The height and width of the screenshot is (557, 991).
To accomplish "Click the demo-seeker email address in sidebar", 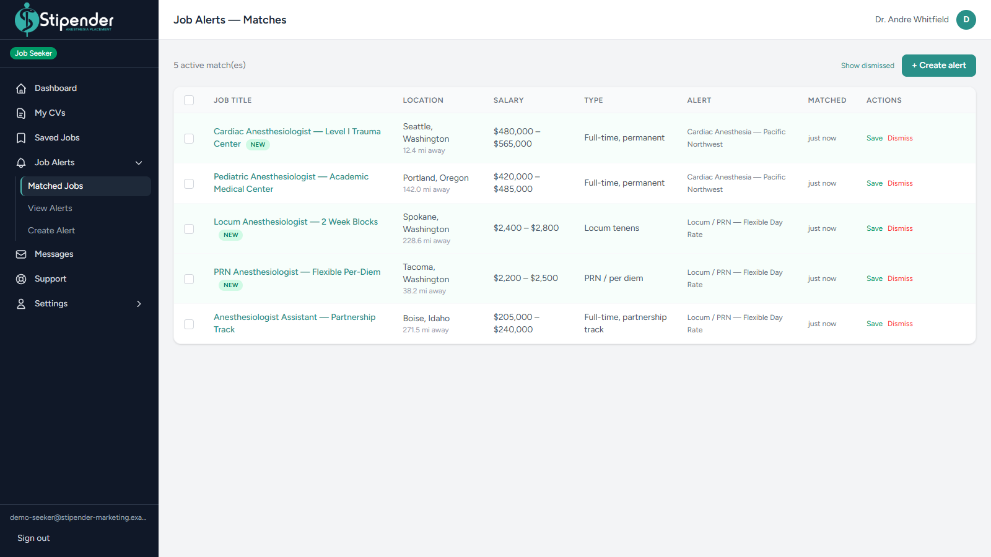I will (78, 517).
